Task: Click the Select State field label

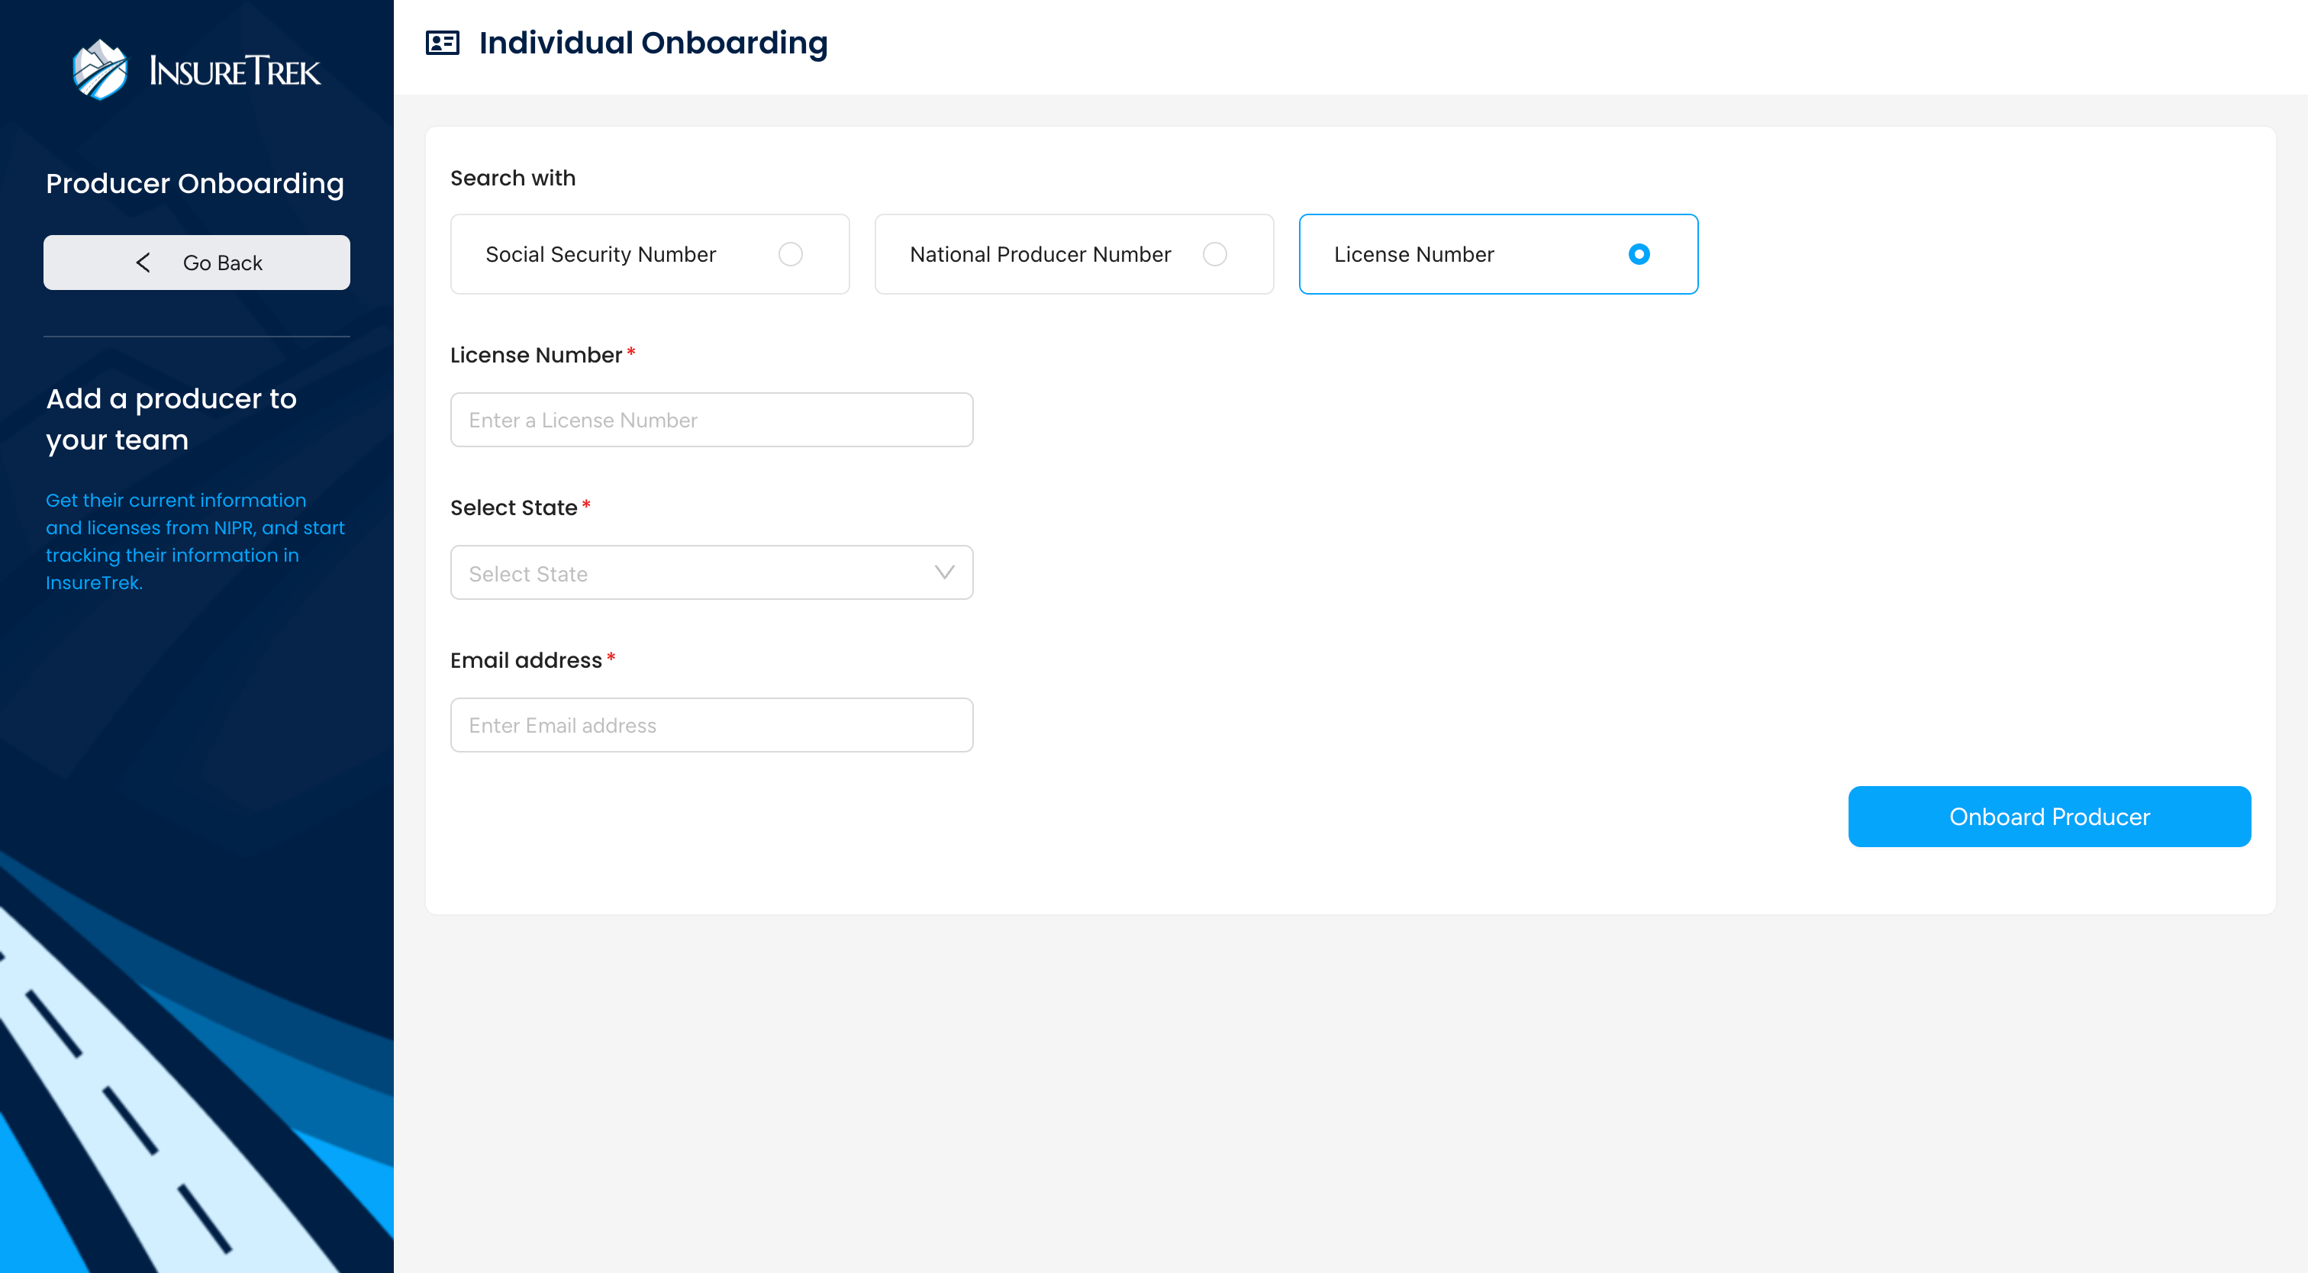Action: [512, 508]
